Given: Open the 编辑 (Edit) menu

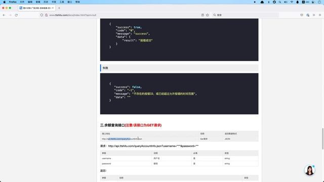Looking at the screenshot, I should (x=30, y=2).
